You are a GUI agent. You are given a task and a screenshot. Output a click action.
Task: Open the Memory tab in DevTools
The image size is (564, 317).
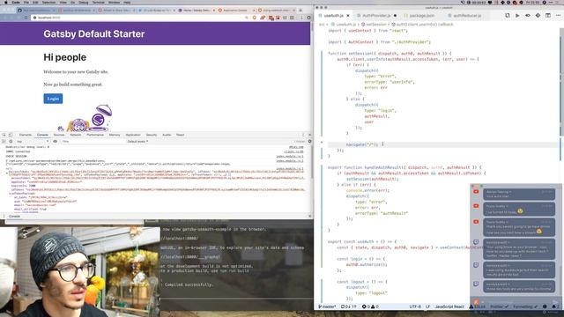coord(115,135)
